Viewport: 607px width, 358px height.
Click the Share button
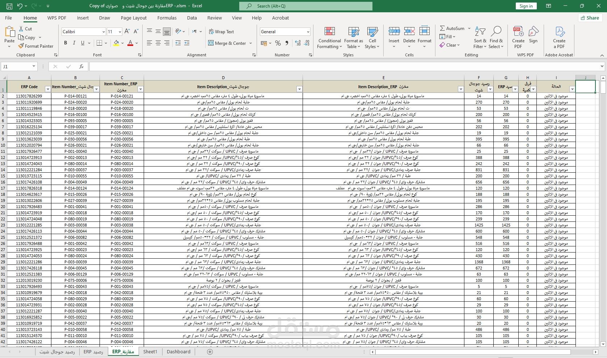pyautogui.click(x=590, y=18)
